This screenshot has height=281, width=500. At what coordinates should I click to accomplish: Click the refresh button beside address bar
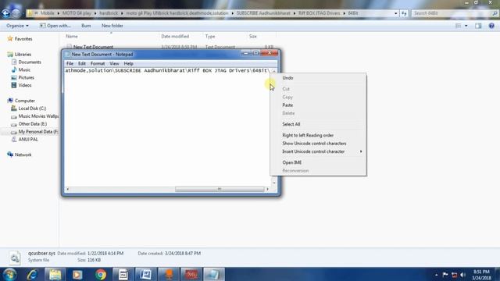click(x=404, y=13)
